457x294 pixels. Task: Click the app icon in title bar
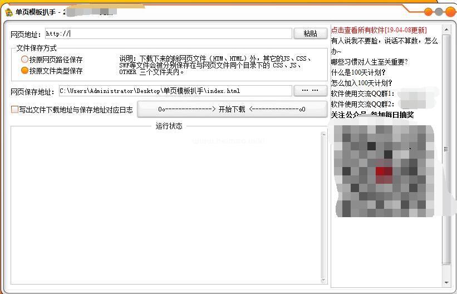[8, 12]
